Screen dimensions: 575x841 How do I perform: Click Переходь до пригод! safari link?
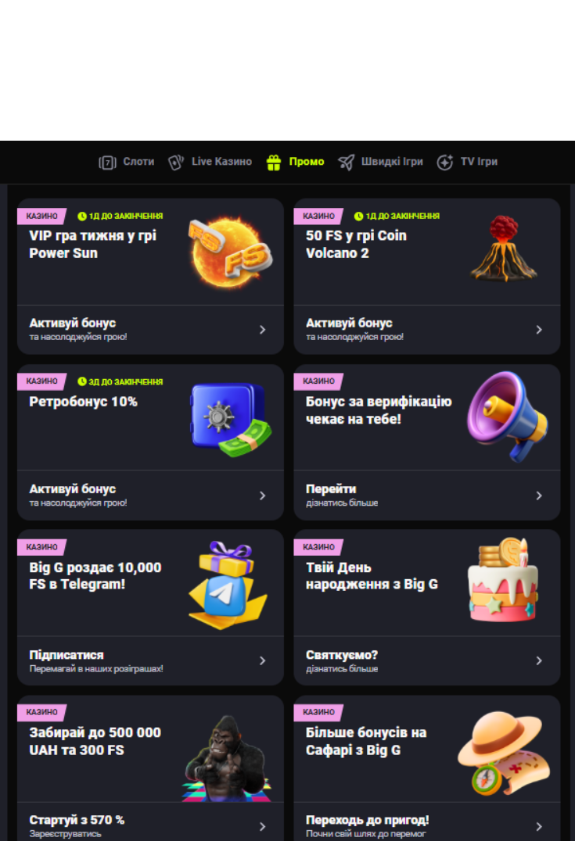367,820
